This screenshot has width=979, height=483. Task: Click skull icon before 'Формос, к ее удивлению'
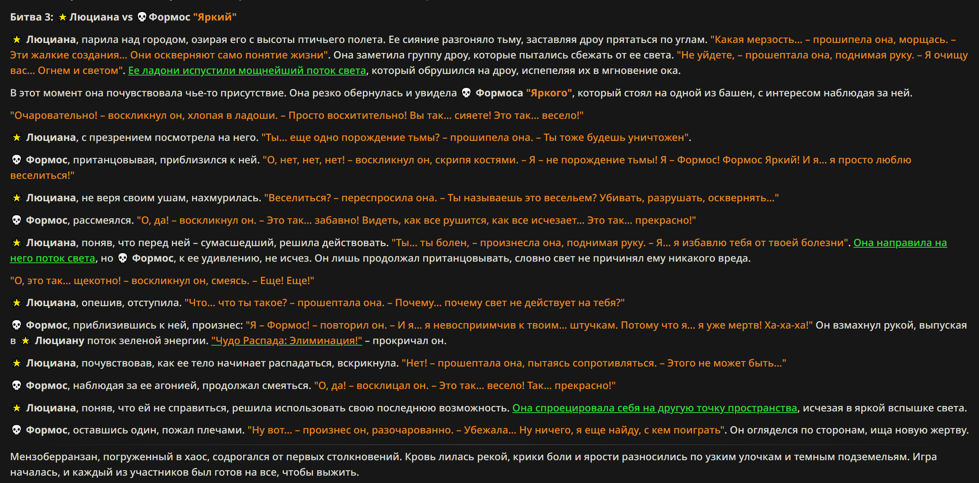point(123,258)
